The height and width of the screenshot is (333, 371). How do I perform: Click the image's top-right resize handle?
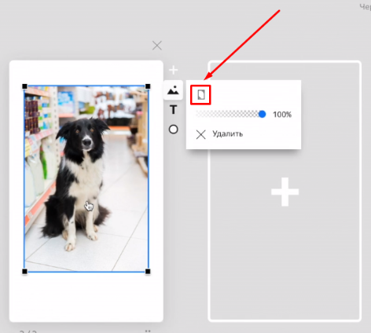point(148,86)
